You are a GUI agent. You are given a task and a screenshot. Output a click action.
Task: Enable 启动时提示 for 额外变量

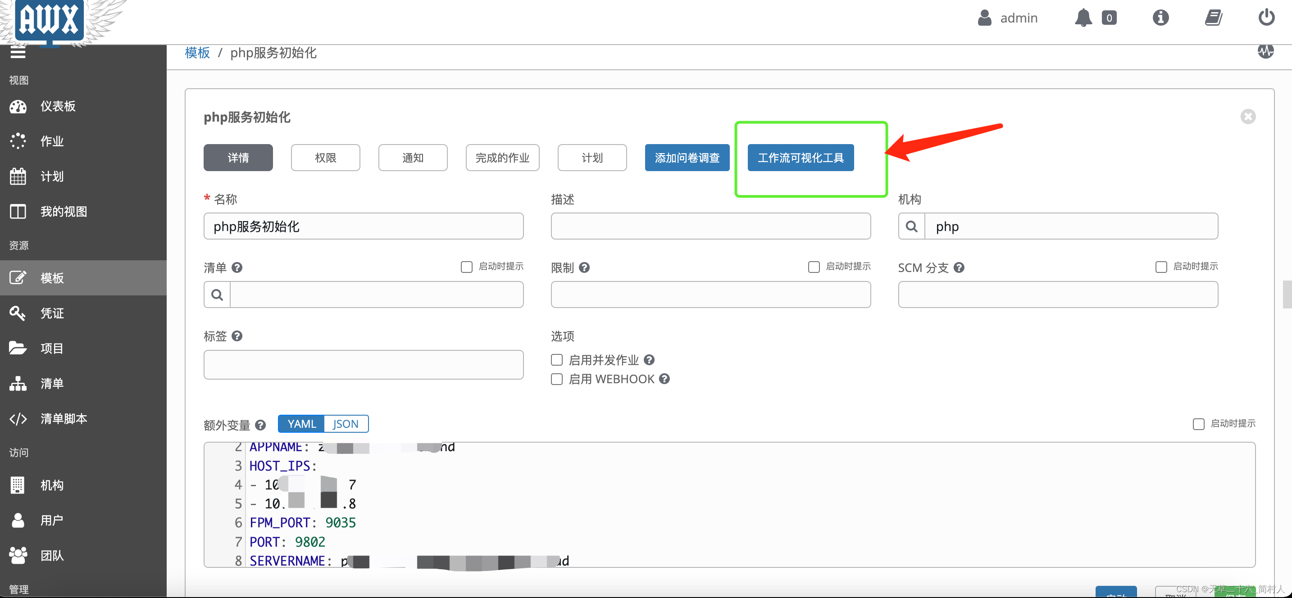tap(1198, 424)
